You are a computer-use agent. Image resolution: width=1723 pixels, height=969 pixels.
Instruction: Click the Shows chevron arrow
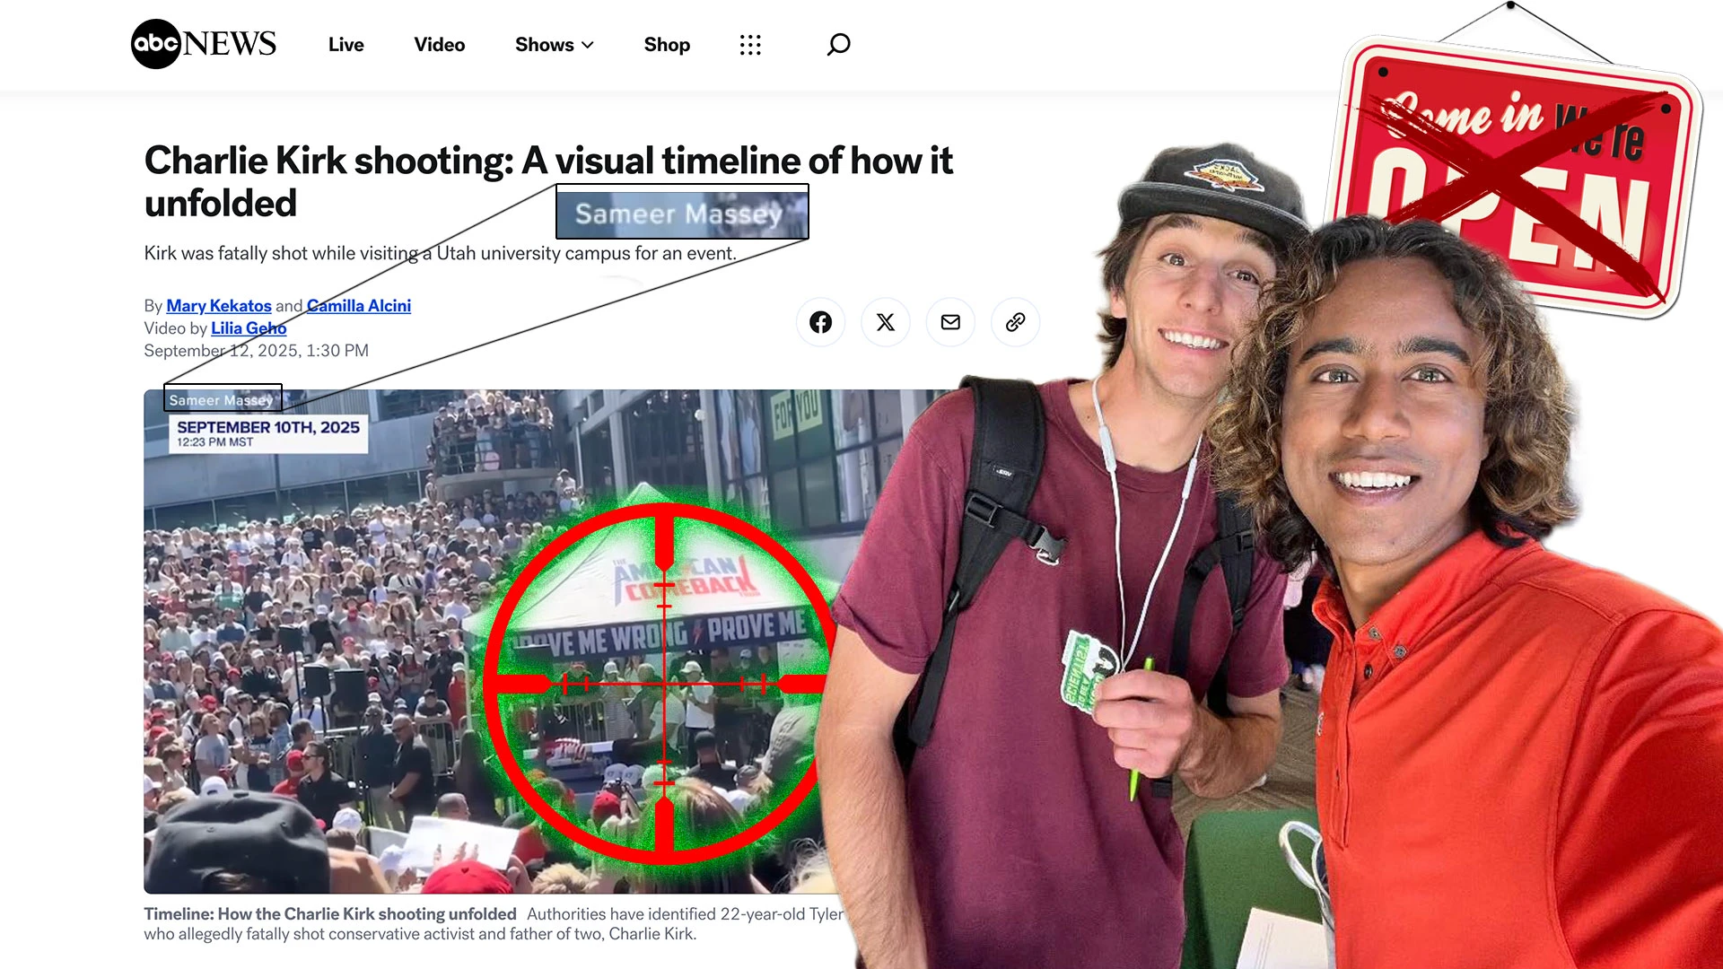588,45
